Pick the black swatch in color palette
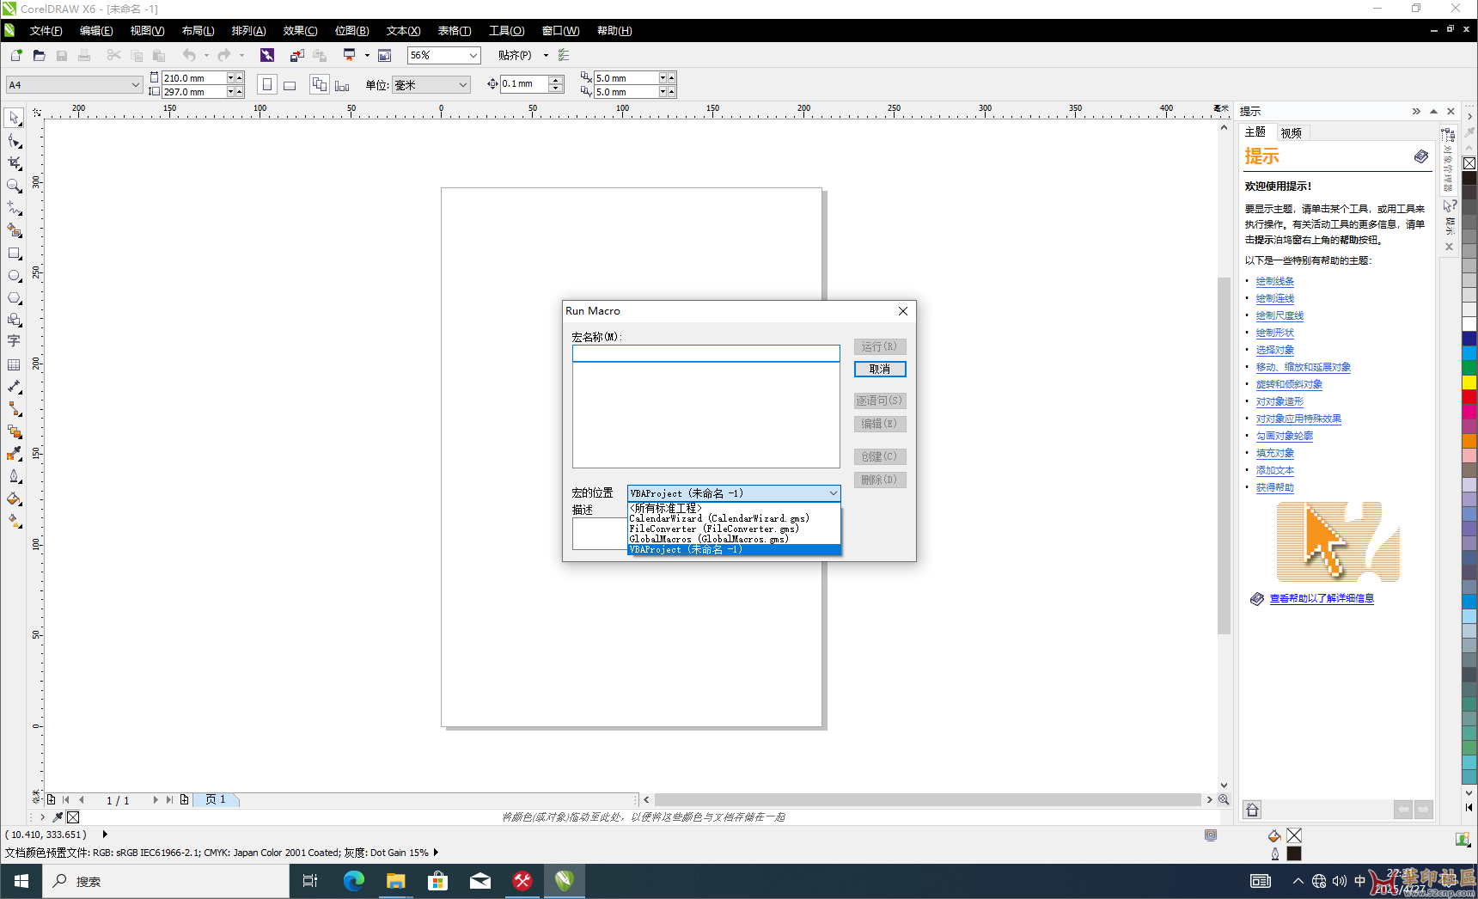This screenshot has width=1478, height=899. 1469,178
